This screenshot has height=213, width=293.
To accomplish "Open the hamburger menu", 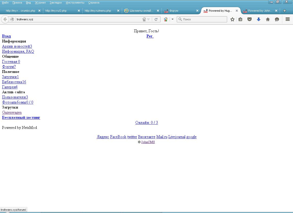I will (x=288, y=19).
